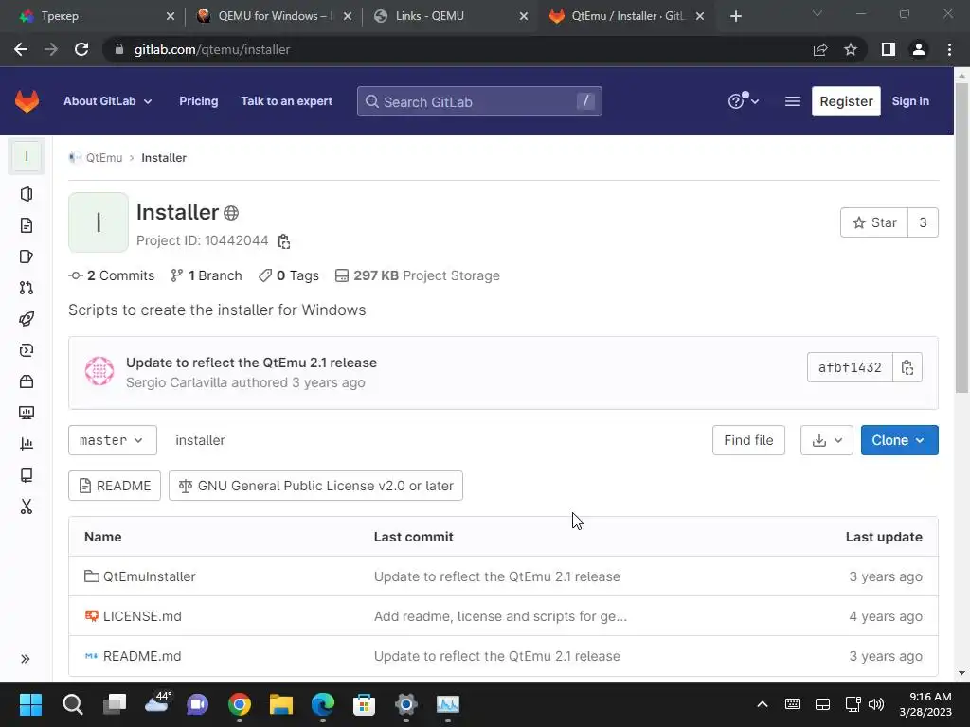
Task: Switch to Links - QEMU tab
Action: click(450, 16)
